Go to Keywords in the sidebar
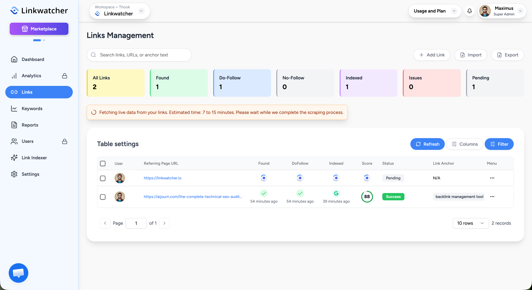532x290 pixels. [x=39, y=108]
